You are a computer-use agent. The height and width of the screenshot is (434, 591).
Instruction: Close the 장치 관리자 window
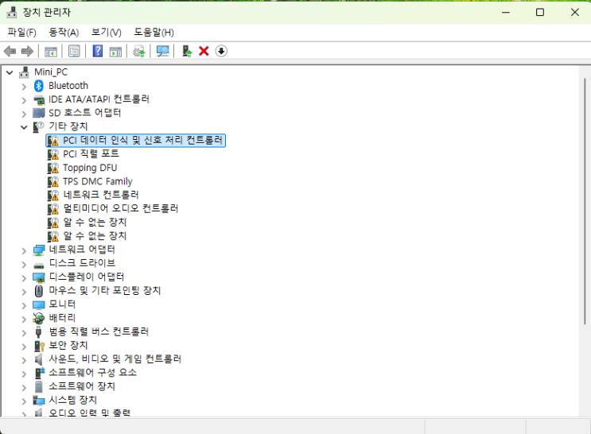575,12
